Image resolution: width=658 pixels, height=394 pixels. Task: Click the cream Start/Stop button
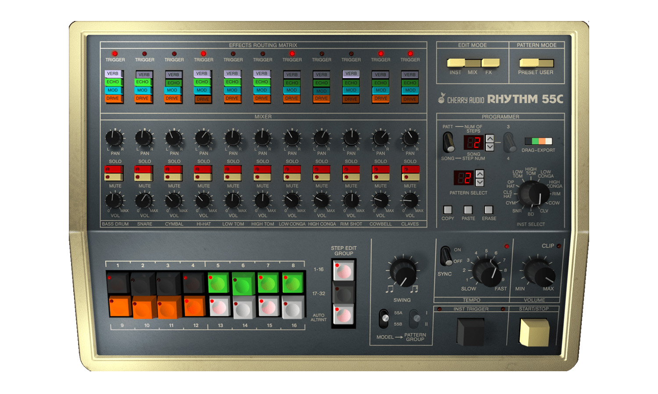[x=534, y=332]
